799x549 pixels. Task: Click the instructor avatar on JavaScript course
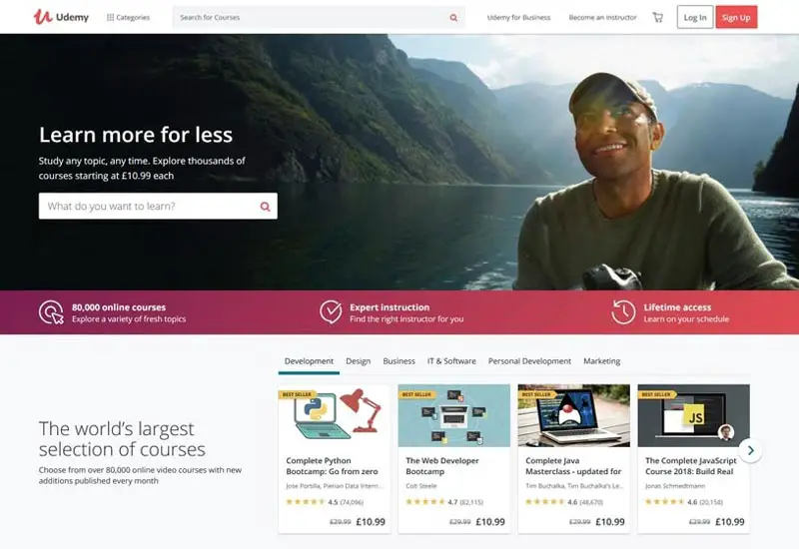pos(726,432)
